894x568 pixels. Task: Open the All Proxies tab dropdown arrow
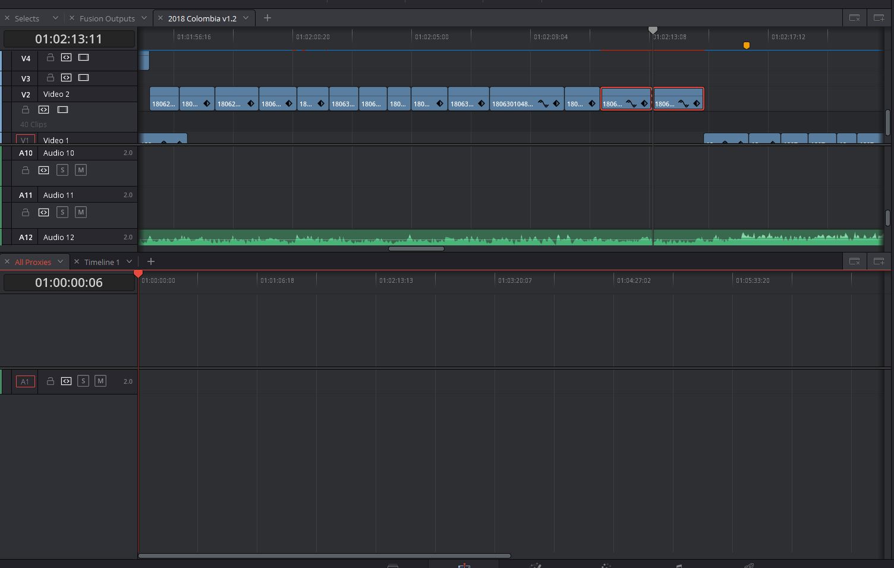pos(60,262)
